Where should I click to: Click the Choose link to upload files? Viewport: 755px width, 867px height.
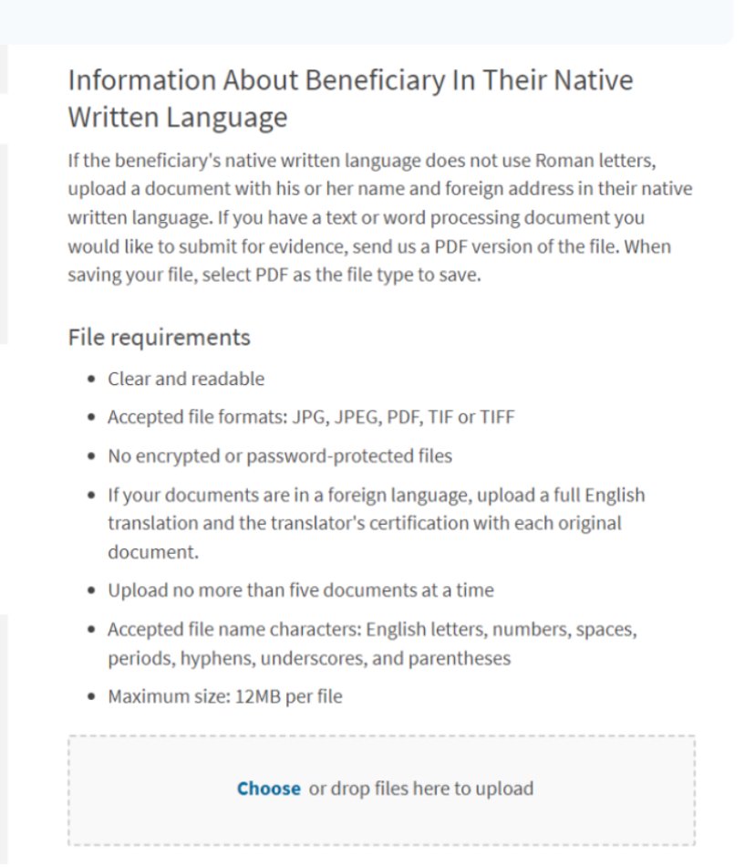point(268,789)
